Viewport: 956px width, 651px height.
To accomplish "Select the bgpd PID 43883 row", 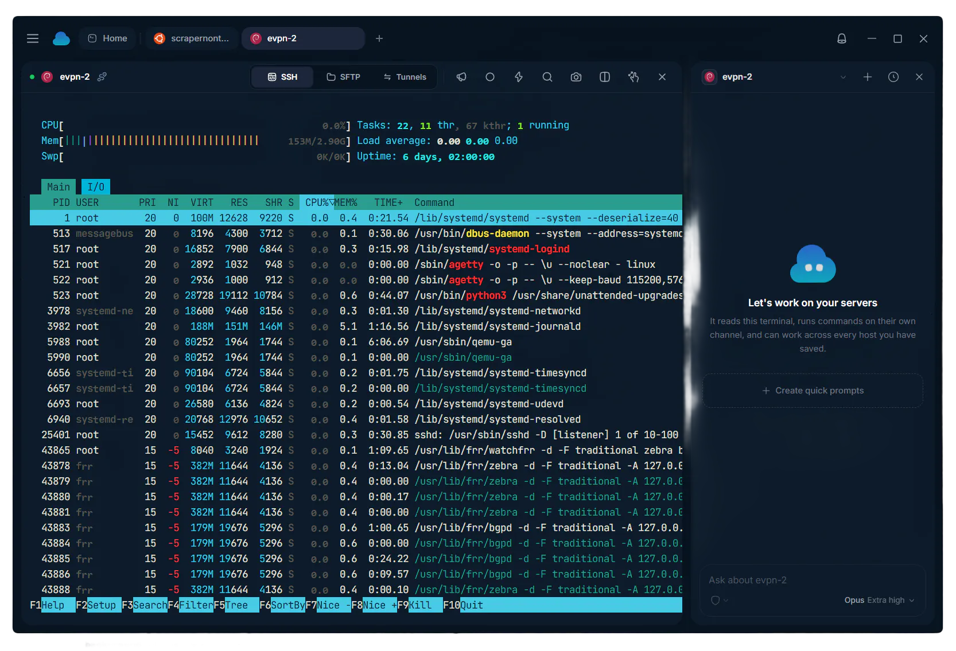I will (x=356, y=528).
